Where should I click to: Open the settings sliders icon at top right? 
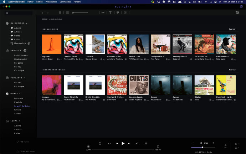237,13
